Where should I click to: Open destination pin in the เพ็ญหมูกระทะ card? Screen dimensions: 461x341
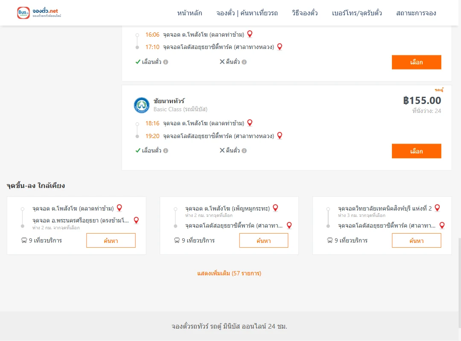click(x=289, y=225)
